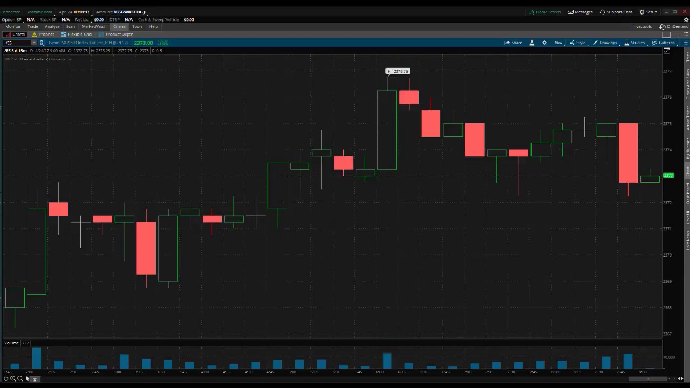The width and height of the screenshot is (690, 388).
Task: Click the scroll-right arrows at chart bottom
Action: [680, 379]
